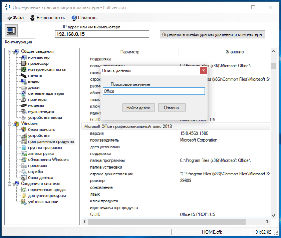Click the Поисковое значение input field
The image size is (281, 238).
pos(154,91)
